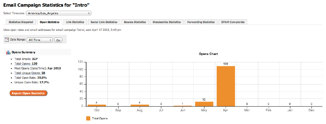Screen dimensions: 326x124
Task: Click the Apr bar showing 109 opens
Action: pos(226,86)
